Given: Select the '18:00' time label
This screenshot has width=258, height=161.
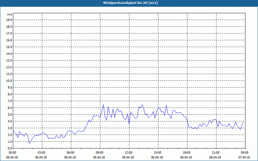Looking at the screenshot, I should tap(187, 153).
